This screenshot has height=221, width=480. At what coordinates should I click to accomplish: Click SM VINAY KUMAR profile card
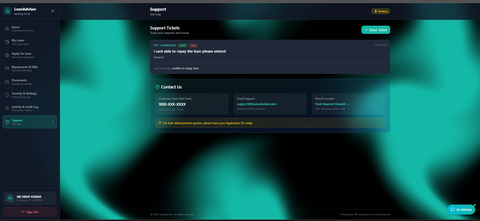click(x=30, y=198)
